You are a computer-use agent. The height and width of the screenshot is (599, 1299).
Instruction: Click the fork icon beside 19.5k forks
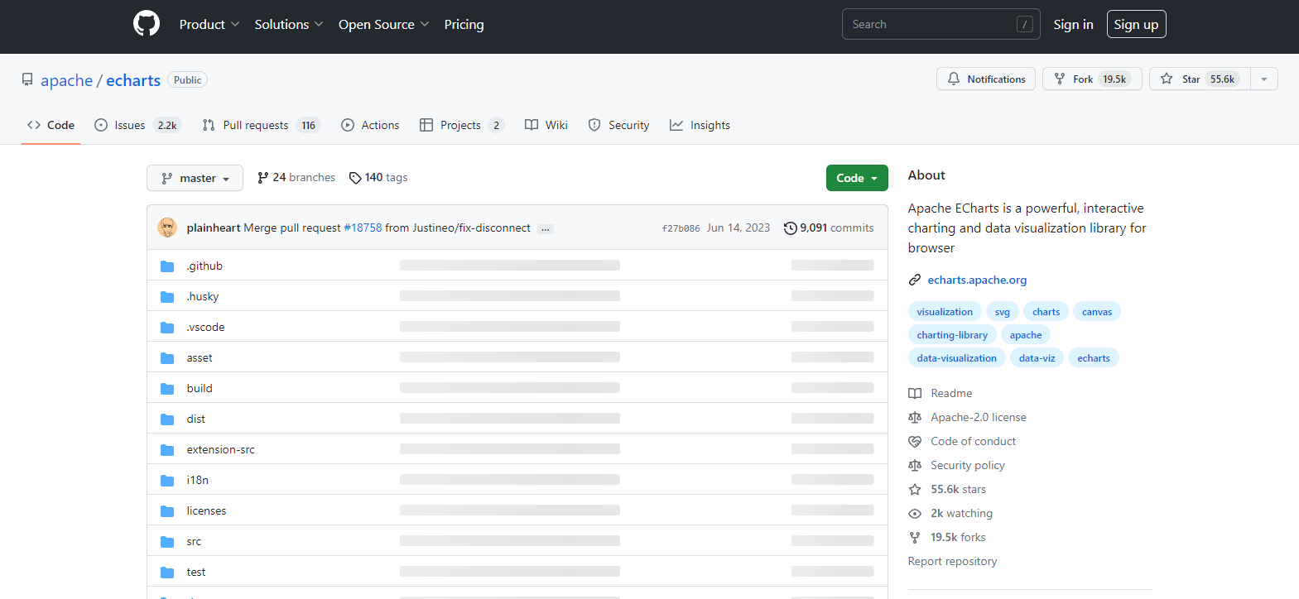[915, 538]
